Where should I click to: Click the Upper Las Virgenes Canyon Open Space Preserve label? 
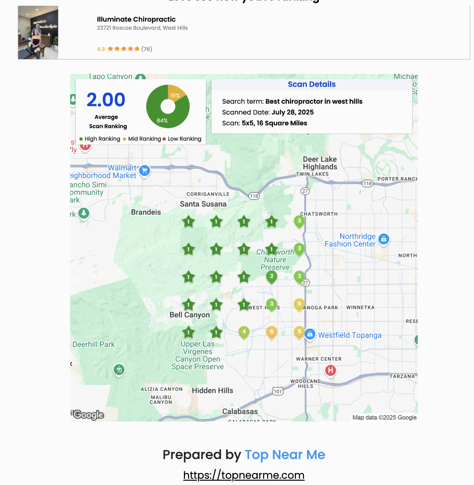tap(197, 355)
